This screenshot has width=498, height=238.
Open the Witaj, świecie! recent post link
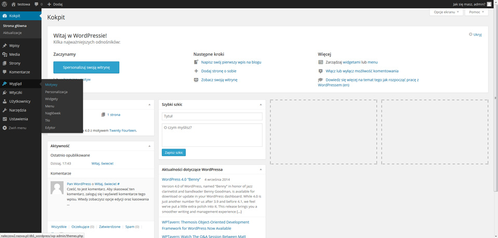pos(102,163)
